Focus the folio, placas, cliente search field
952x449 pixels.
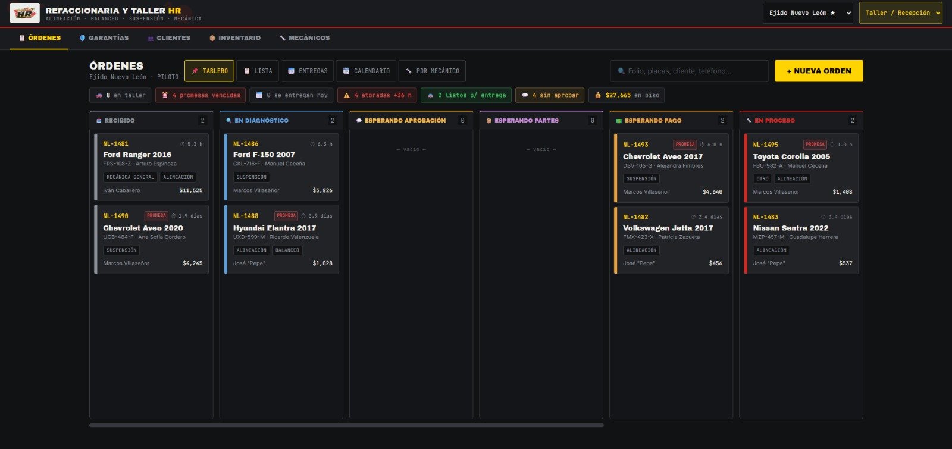click(690, 71)
